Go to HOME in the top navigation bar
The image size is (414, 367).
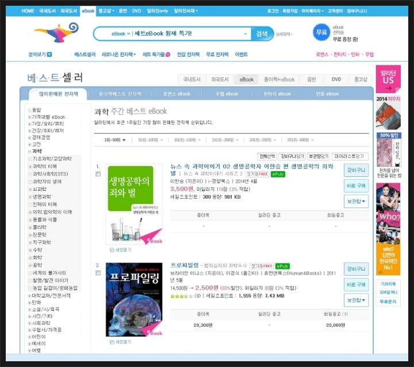click(x=28, y=11)
